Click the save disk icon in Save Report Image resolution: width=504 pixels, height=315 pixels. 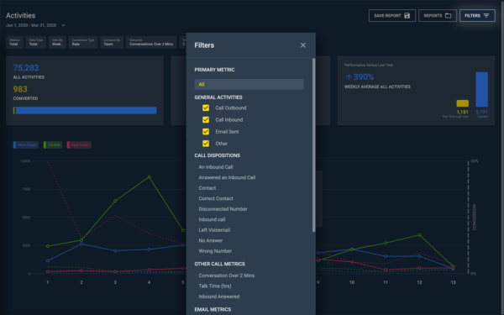tap(407, 15)
